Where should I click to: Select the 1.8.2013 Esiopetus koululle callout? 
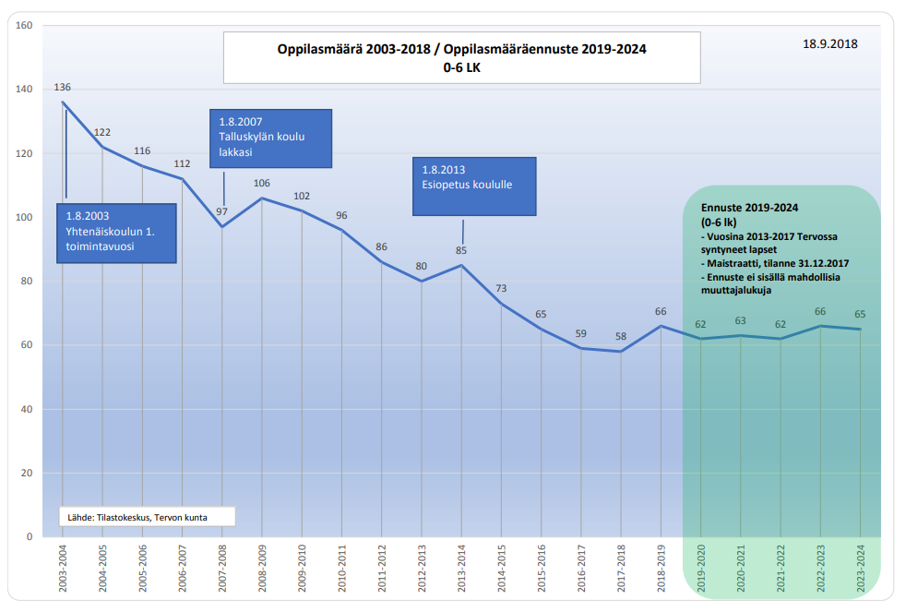(x=474, y=186)
